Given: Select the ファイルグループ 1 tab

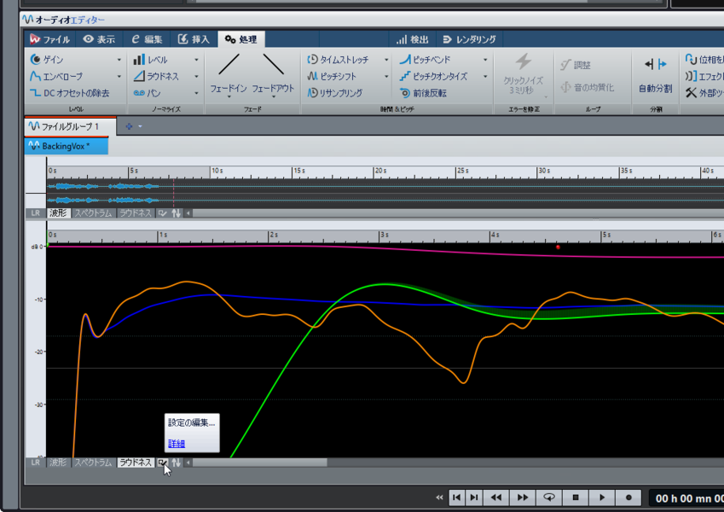Looking at the screenshot, I should tap(70, 126).
